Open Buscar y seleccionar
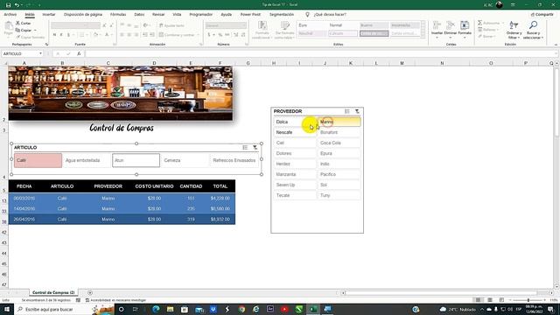This screenshot has height=315, width=560. click(533, 30)
